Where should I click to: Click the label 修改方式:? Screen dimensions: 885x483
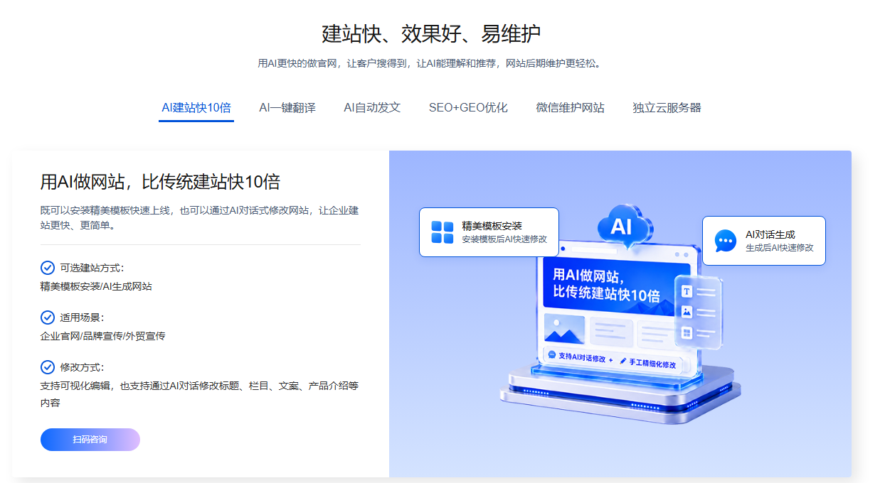pyautogui.click(x=82, y=367)
